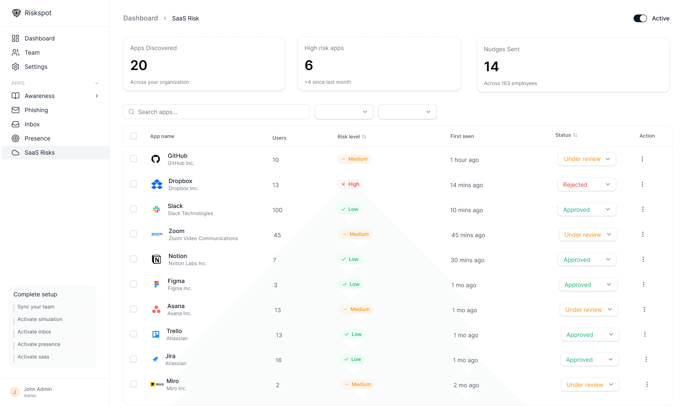The image size is (692, 406).
Task: Open Presence in the sidebar
Action: pos(55,138)
